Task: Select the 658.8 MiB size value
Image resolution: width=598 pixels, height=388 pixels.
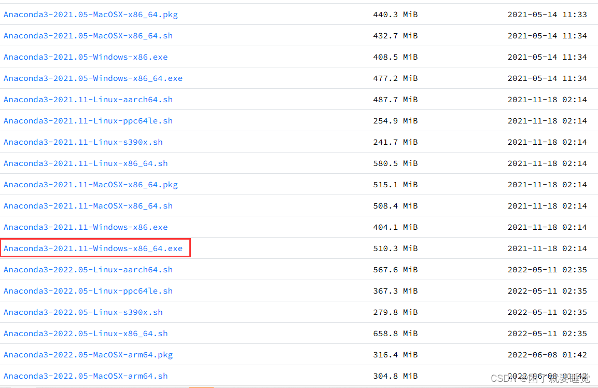Action: 396,334
